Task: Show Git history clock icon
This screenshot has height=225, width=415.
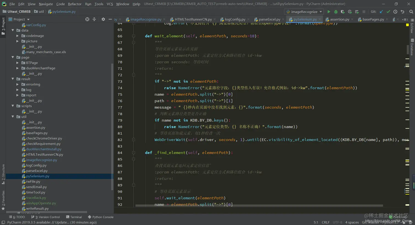Action: (395, 12)
